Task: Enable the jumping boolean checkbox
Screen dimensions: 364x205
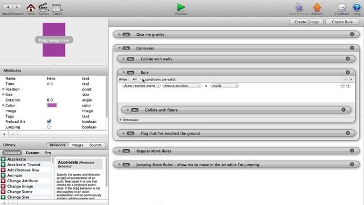Action: tap(49, 127)
